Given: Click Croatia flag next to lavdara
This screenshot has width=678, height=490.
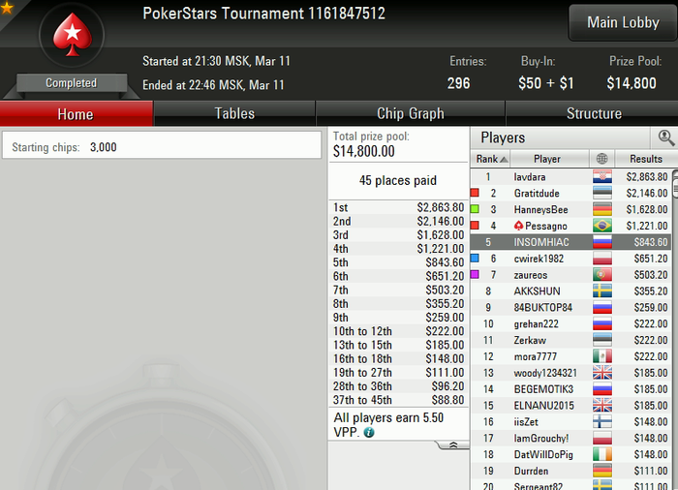Looking at the screenshot, I should 601,177.
